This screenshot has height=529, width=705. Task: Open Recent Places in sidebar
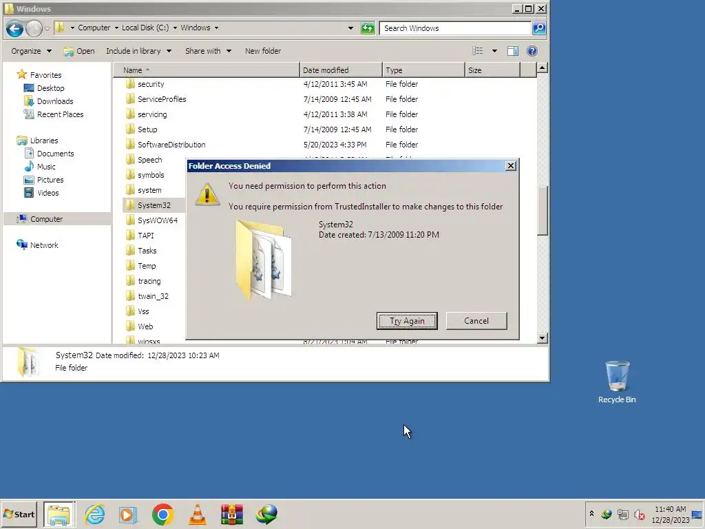[x=61, y=114]
